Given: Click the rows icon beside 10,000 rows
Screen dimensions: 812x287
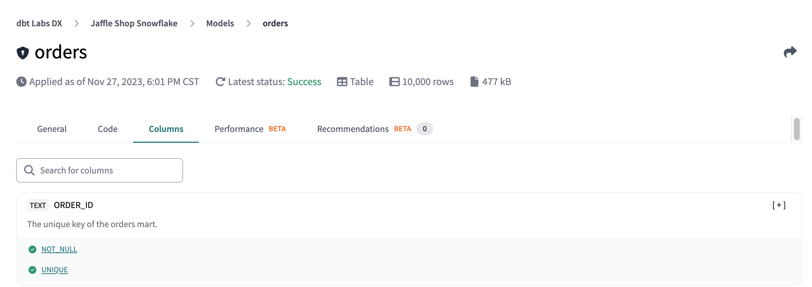Looking at the screenshot, I should pos(394,82).
